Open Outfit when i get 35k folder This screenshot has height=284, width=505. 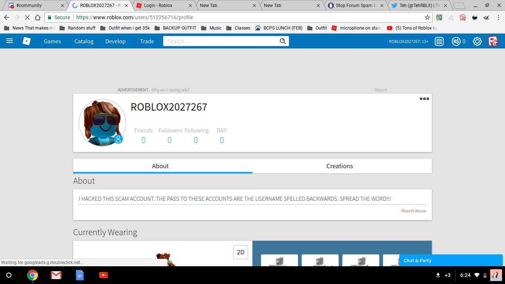coord(125,28)
